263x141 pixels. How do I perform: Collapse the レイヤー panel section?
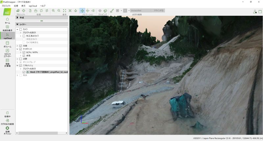coord(17,24)
